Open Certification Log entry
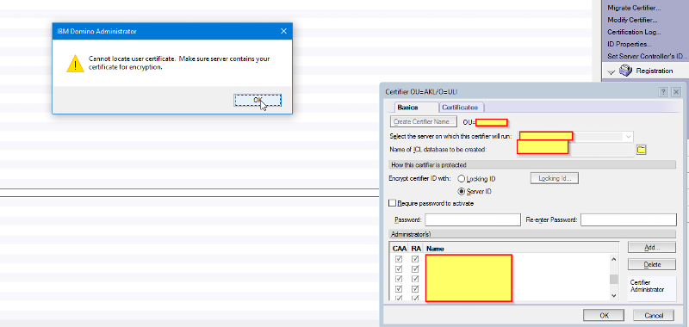The height and width of the screenshot is (327, 689). (x=634, y=32)
